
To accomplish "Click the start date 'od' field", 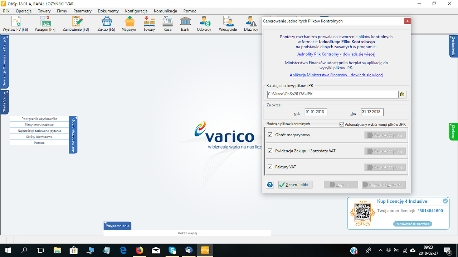I will pos(316,112).
